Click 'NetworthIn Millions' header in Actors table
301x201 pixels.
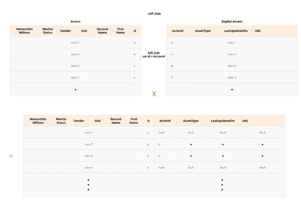tap(25, 31)
